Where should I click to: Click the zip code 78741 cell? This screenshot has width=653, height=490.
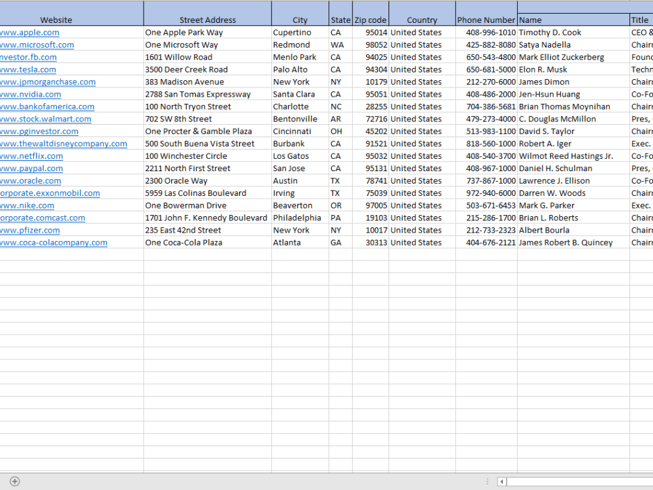(371, 181)
